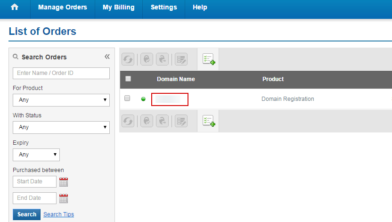The image size is (392, 222).
Task: Check the Domain Registration order row checkbox
Action: (x=127, y=99)
